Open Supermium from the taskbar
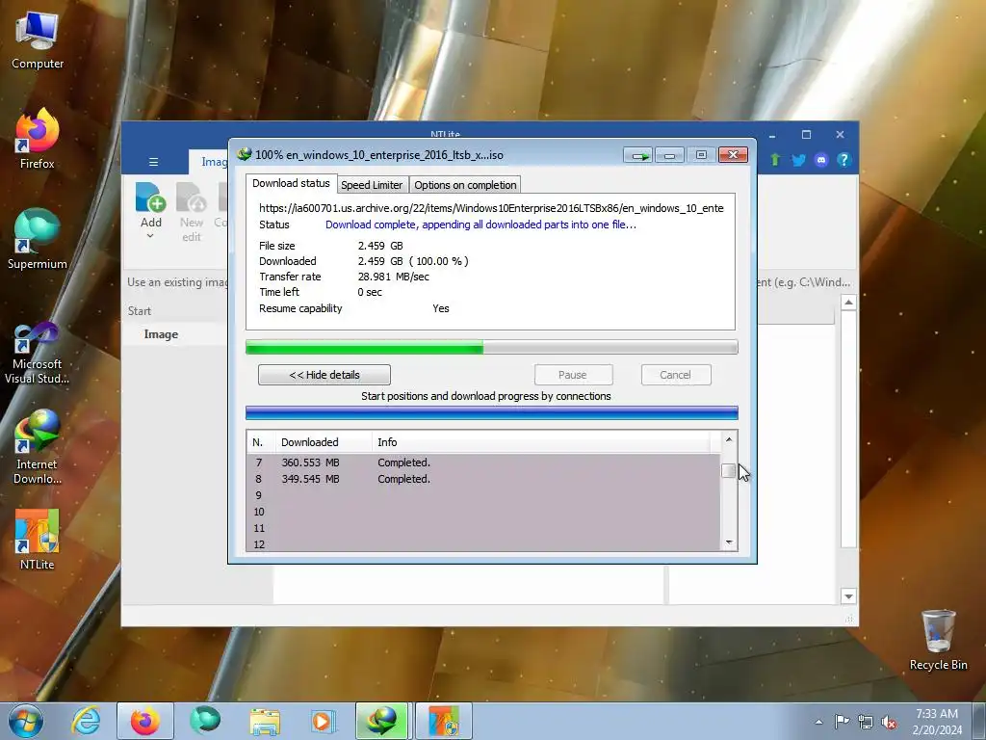986x740 pixels. coord(205,721)
